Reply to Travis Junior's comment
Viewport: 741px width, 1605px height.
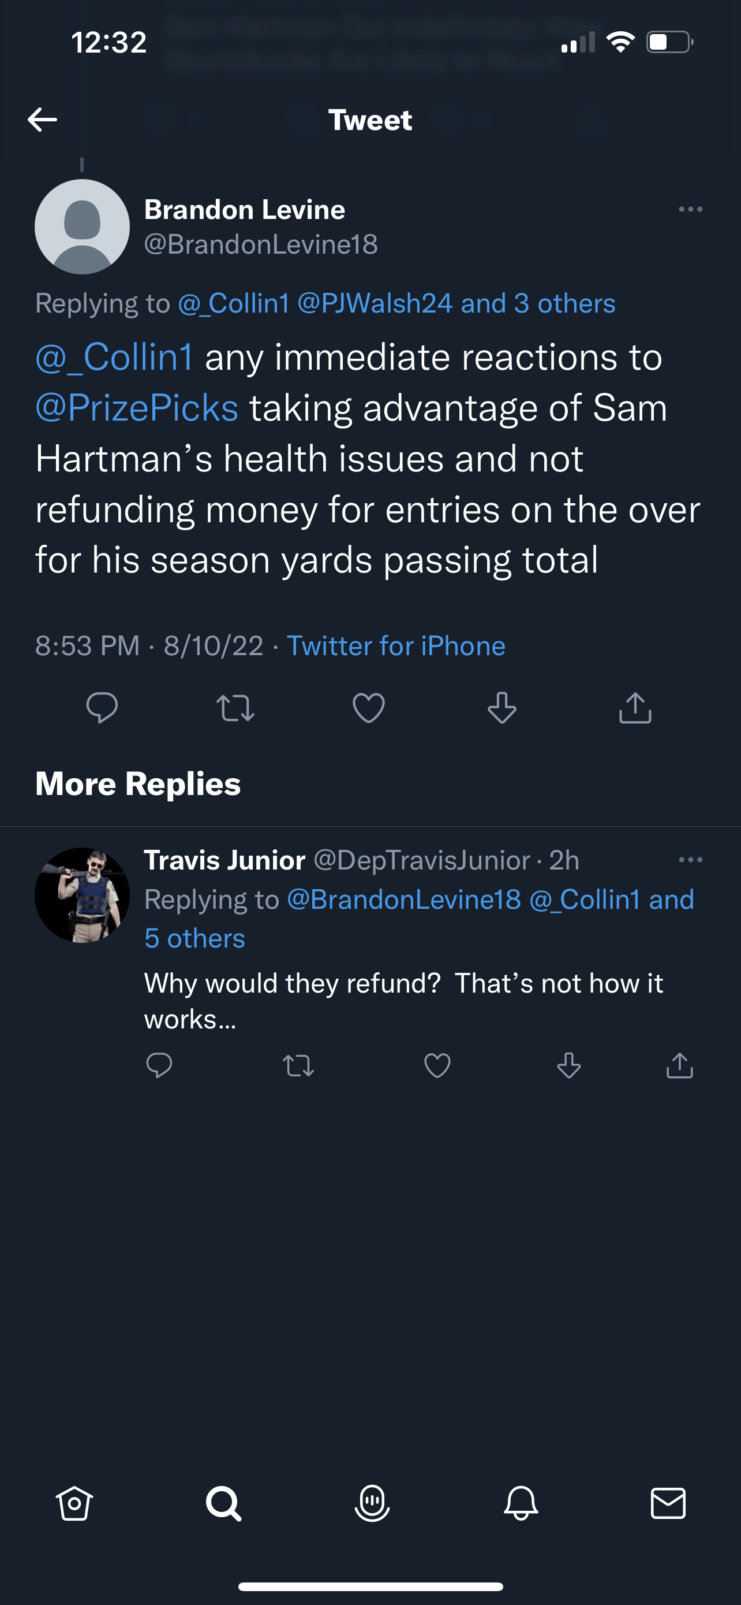[x=159, y=1065]
